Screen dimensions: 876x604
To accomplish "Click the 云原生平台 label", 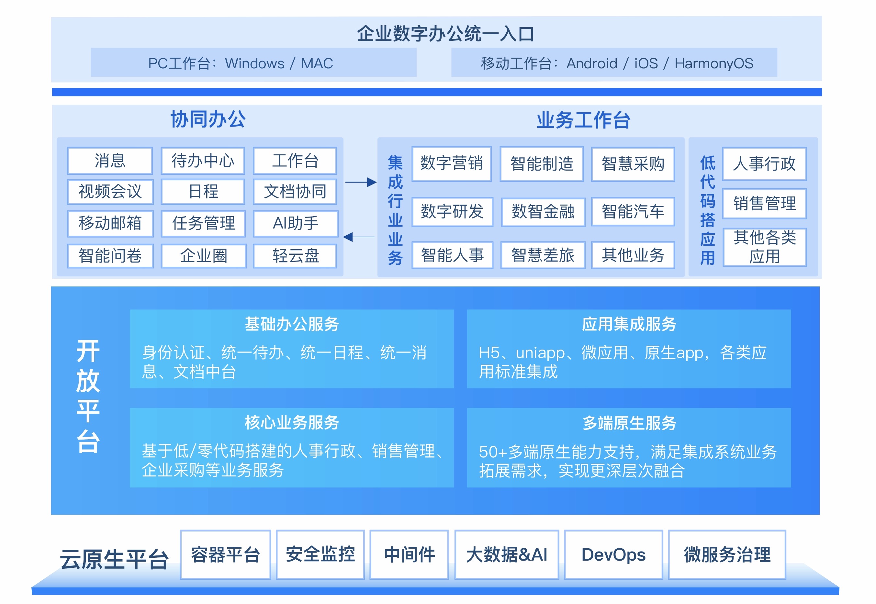I will [114, 559].
